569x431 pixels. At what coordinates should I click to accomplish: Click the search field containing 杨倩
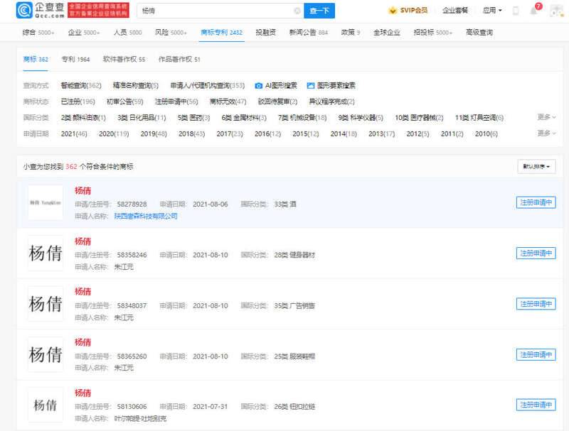click(213, 11)
